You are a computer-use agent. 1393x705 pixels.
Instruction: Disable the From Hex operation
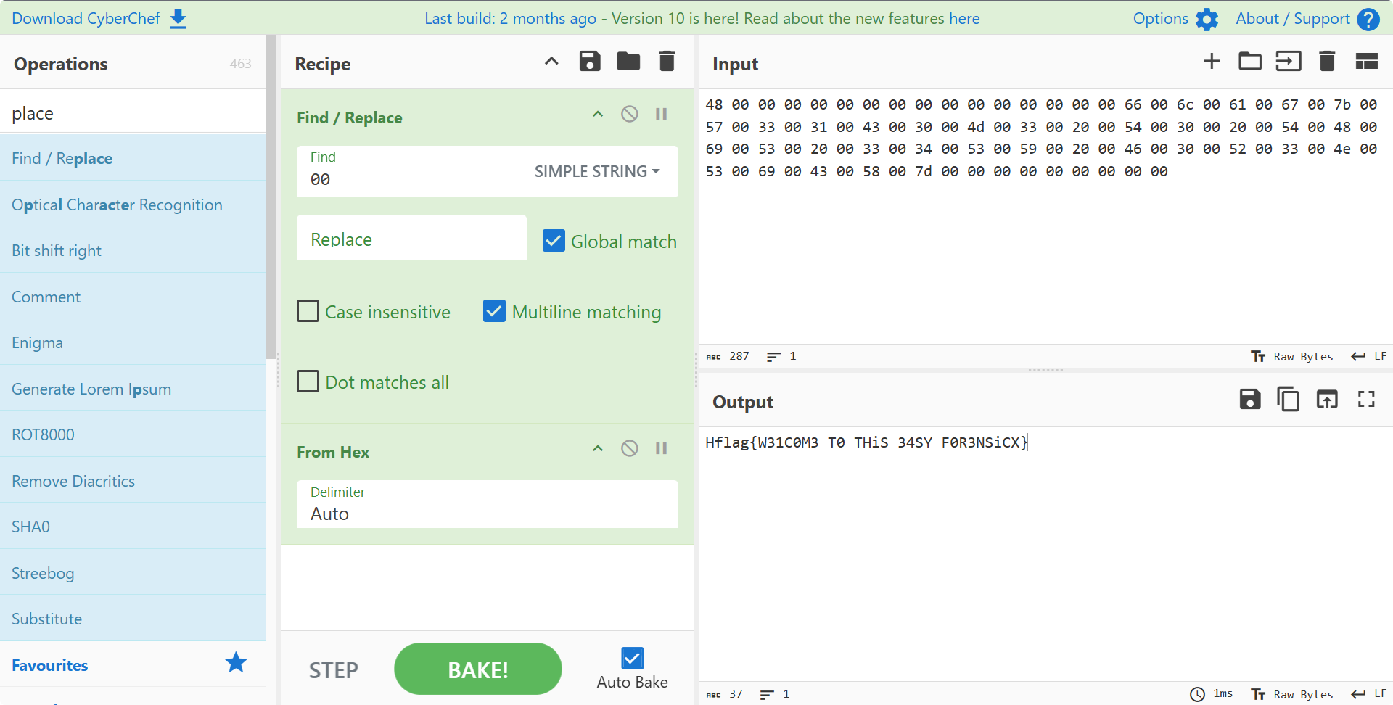pos(630,448)
